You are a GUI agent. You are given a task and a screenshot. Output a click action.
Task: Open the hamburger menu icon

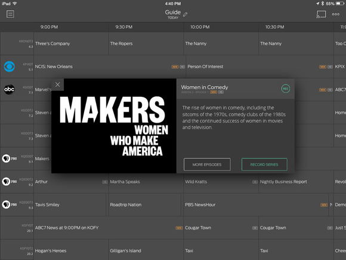pos(10,14)
